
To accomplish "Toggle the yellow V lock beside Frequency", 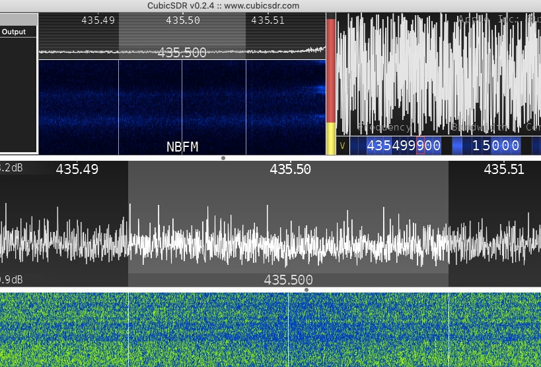I will 342,146.
